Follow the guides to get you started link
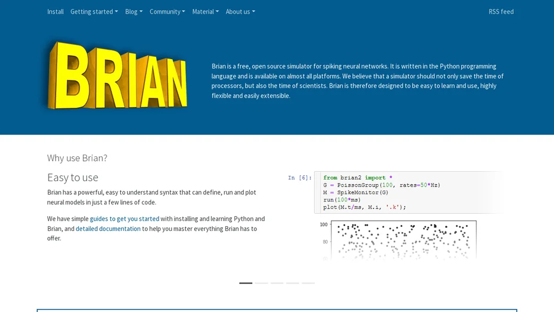 click(x=124, y=218)
